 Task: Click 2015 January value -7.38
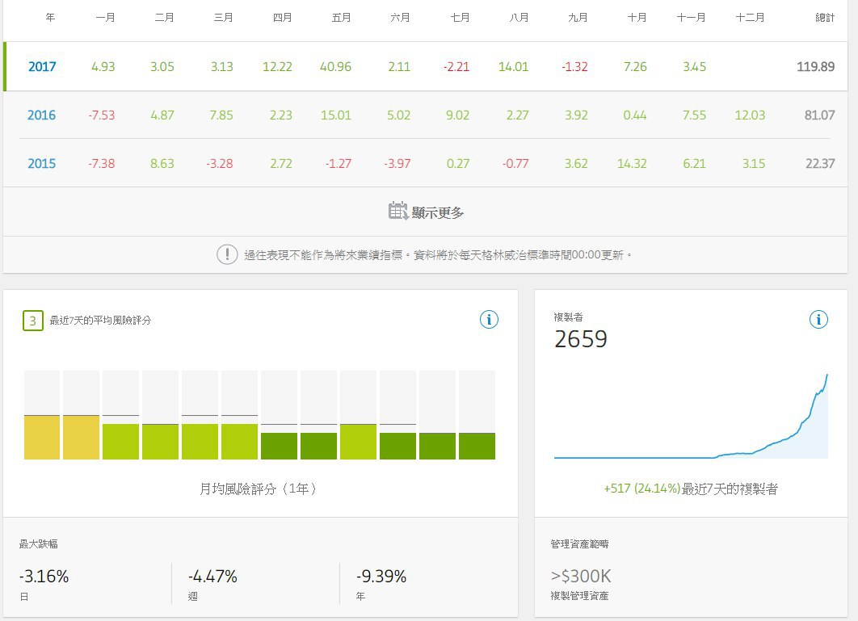point(102,164)
